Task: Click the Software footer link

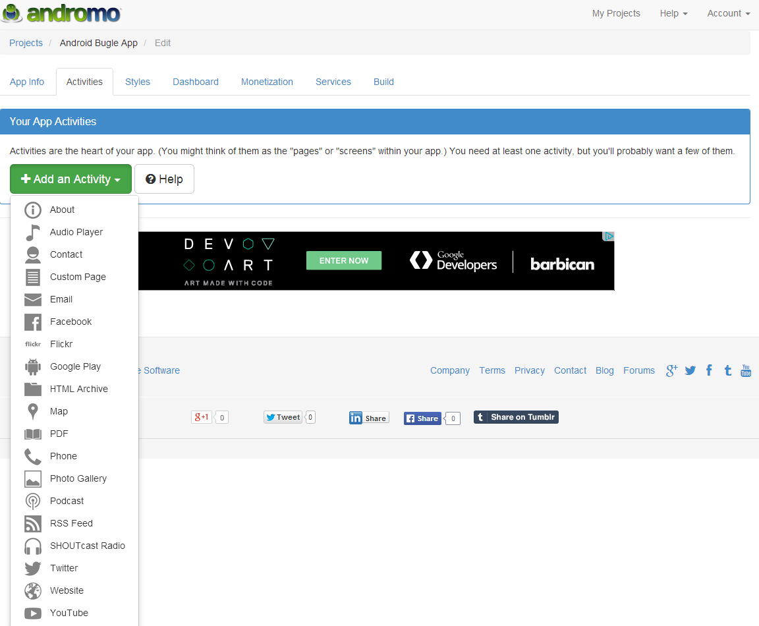Action: [x=159, y=371]
